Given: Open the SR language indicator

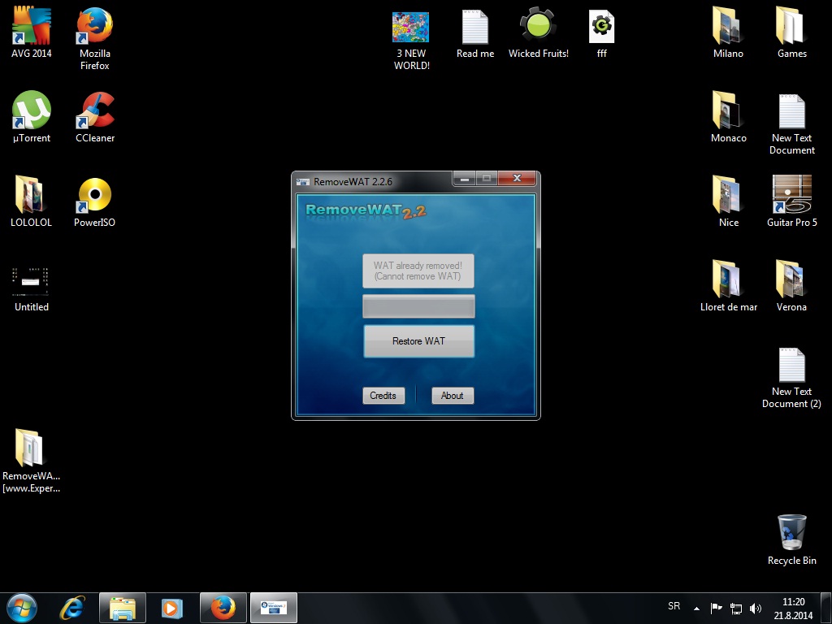Looking at the screenshot, I should click(674, 606).
